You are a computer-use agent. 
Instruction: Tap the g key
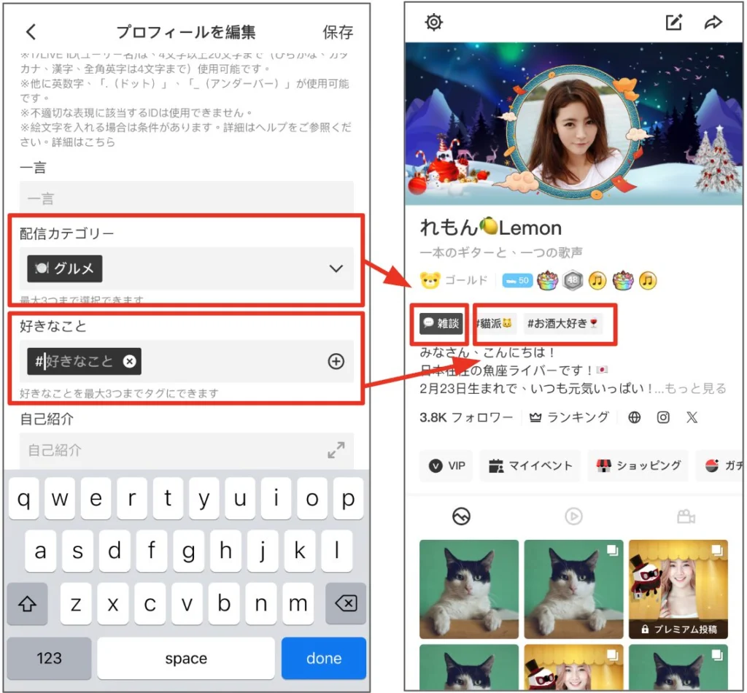click(x=188, y=551)
